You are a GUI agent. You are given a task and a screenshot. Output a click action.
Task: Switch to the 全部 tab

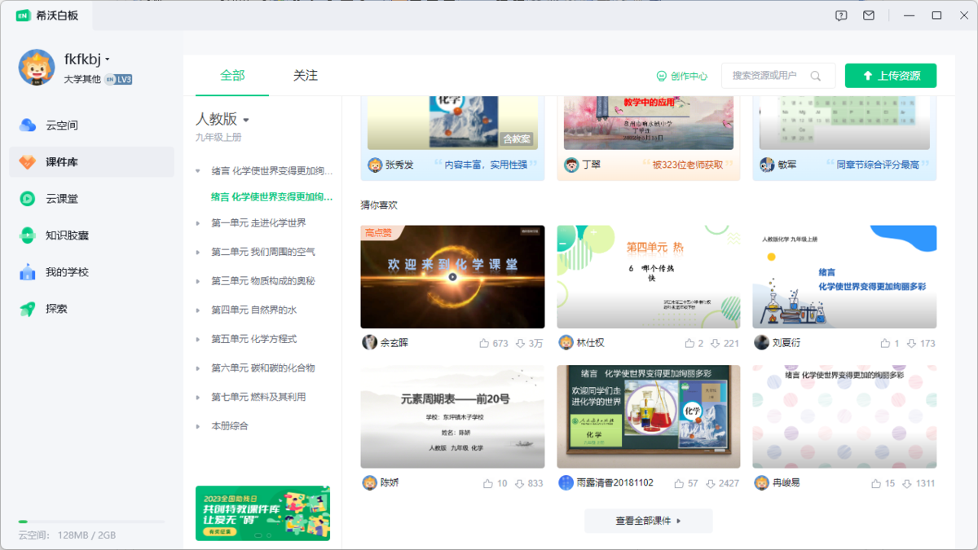pos(234,74)
